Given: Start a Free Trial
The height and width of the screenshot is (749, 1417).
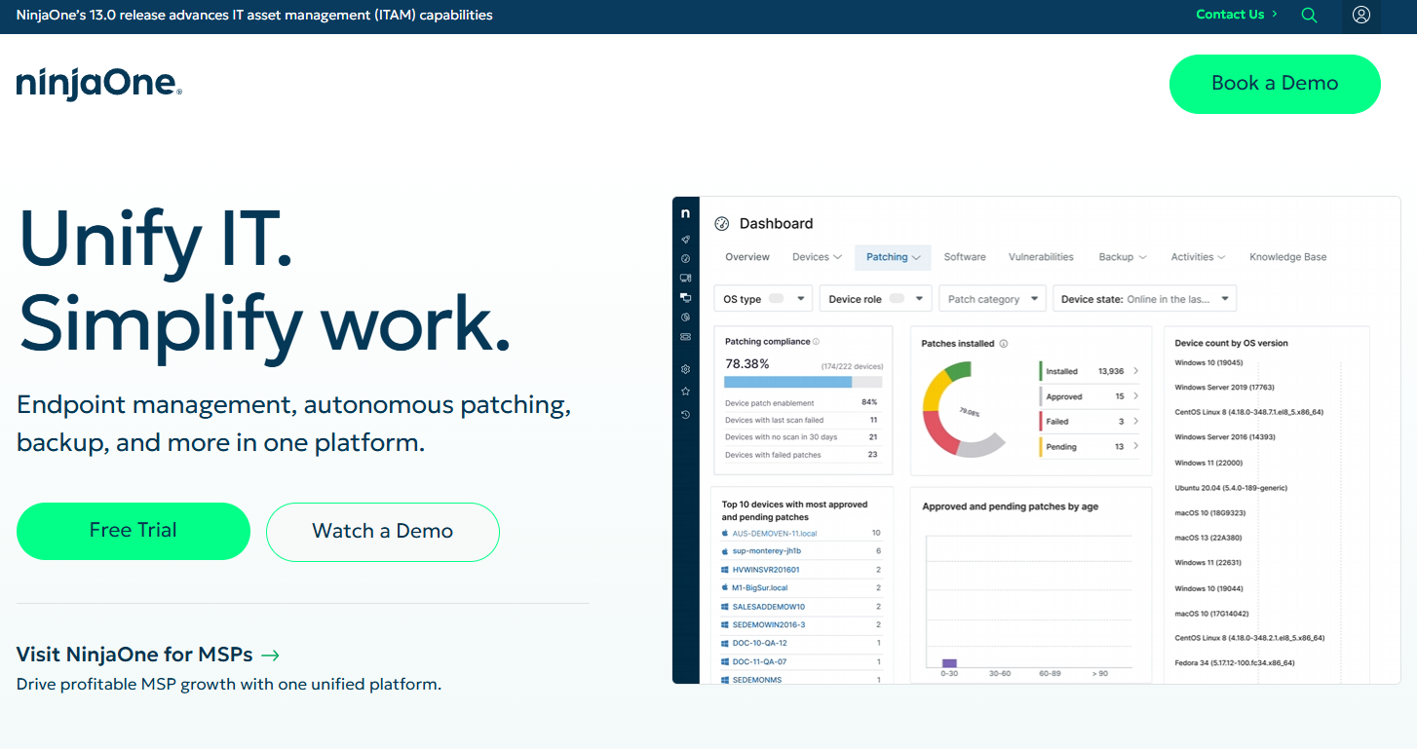Looking at the screenshot, I should click(134, 531).
